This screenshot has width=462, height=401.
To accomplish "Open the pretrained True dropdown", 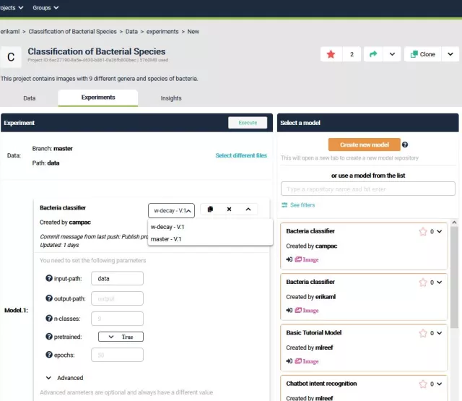I will point(121,337).
